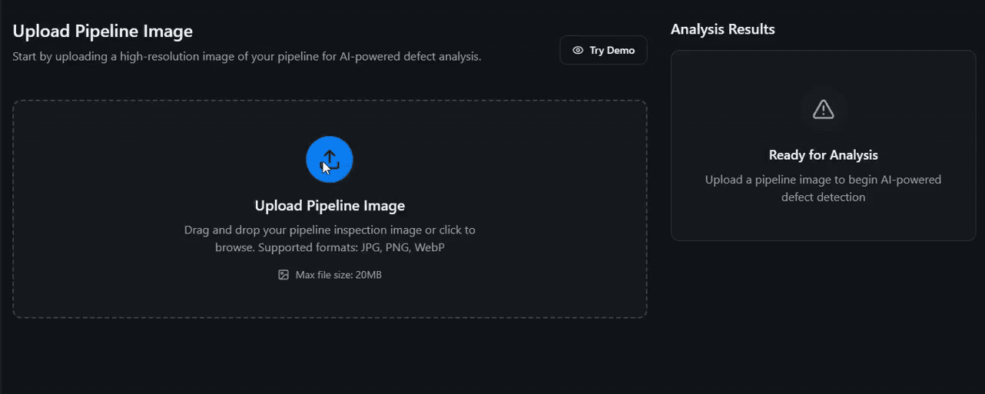
Task: Select the Ready for Analysis text
Action: pyautogui.click(x=823, y=155)
